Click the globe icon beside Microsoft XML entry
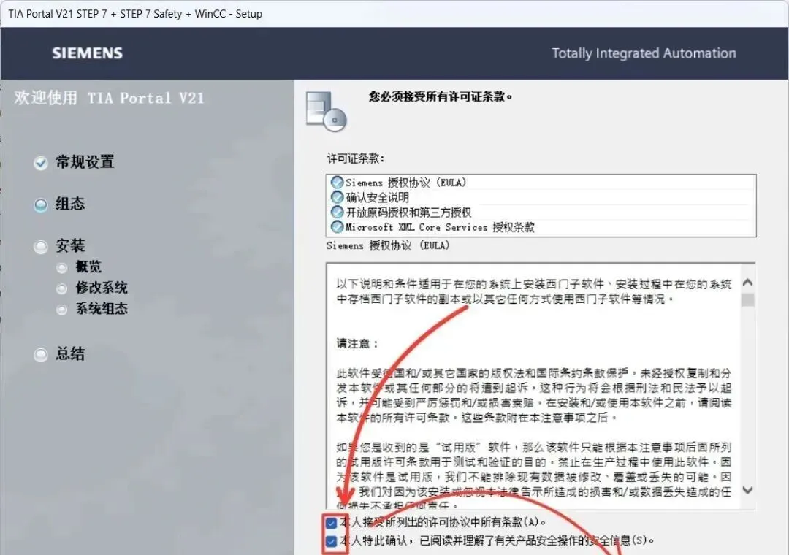This screenshot has height=555, width=789. pyautogui.click(x=337, y=227)
